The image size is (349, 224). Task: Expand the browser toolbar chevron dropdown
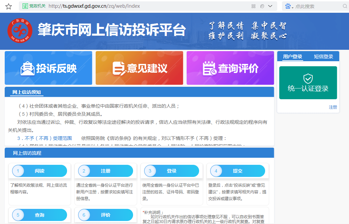coord(270,6)
